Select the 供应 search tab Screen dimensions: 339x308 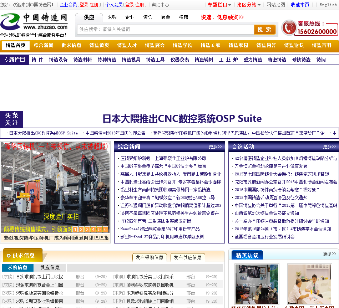[x=89, y=17]
